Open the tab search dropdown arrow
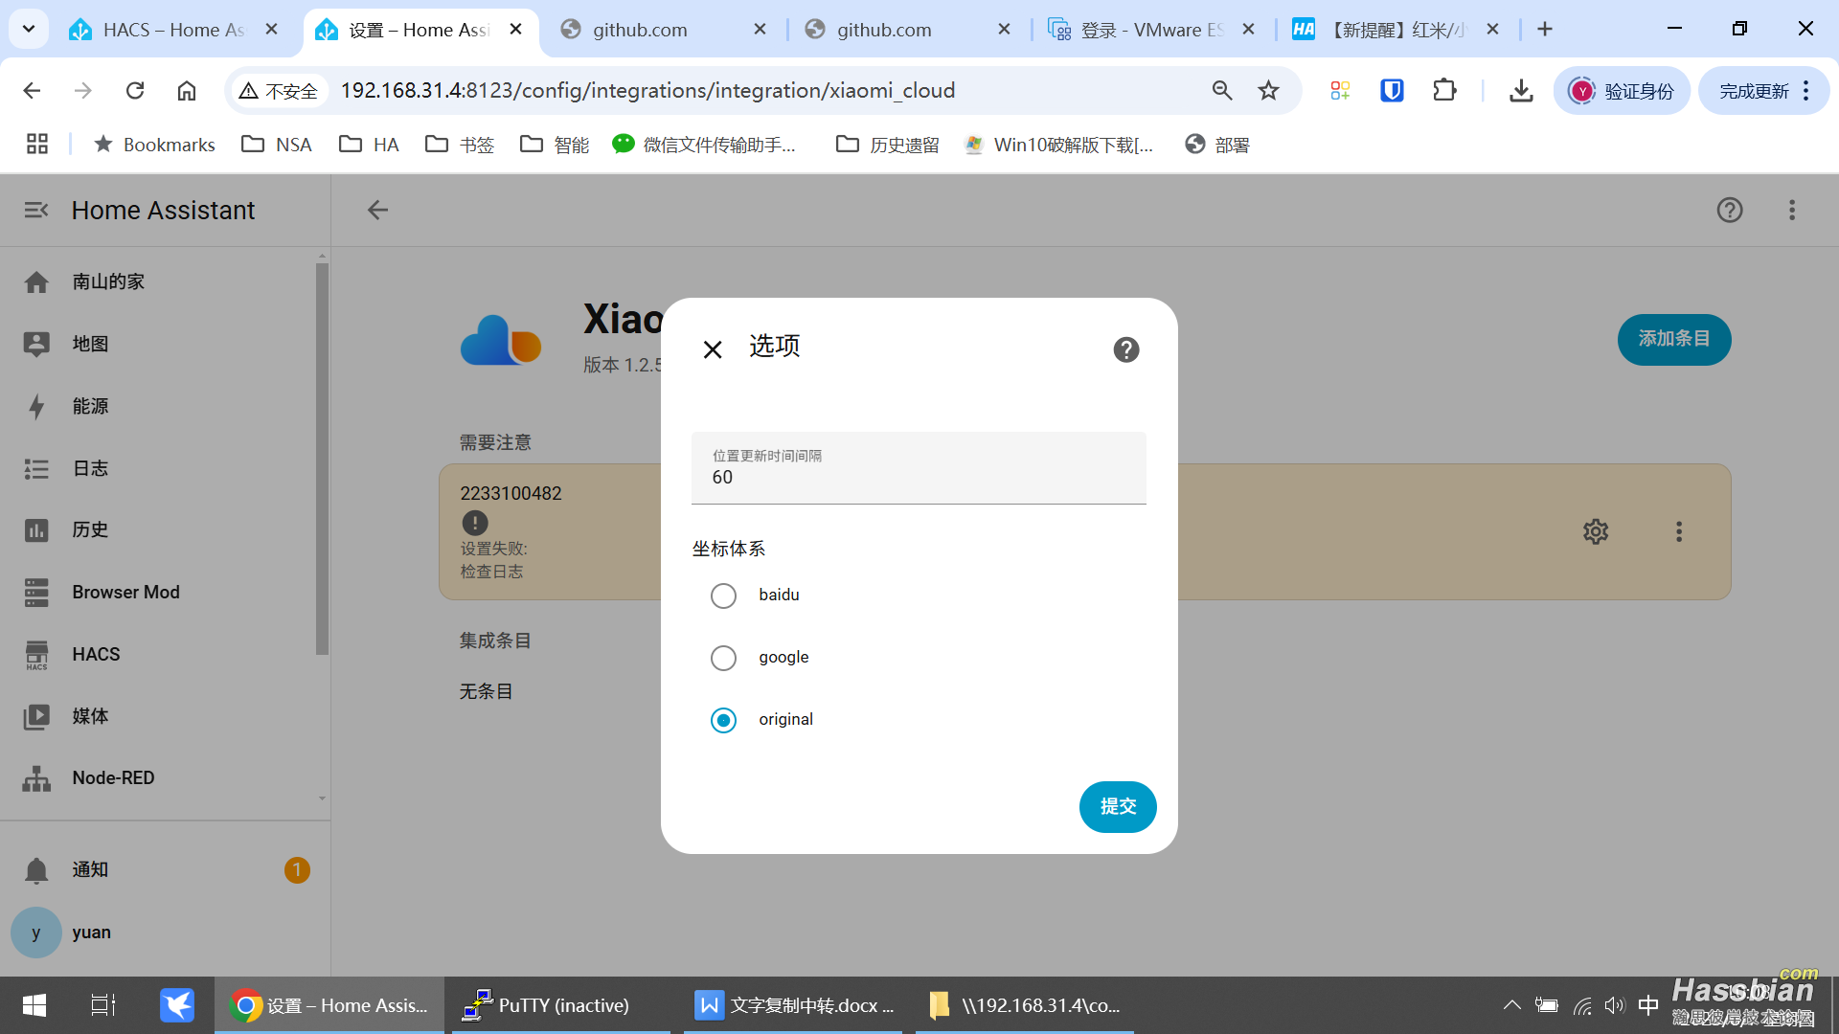This screenshot has height=1034, width=1839. coord(29,30)
